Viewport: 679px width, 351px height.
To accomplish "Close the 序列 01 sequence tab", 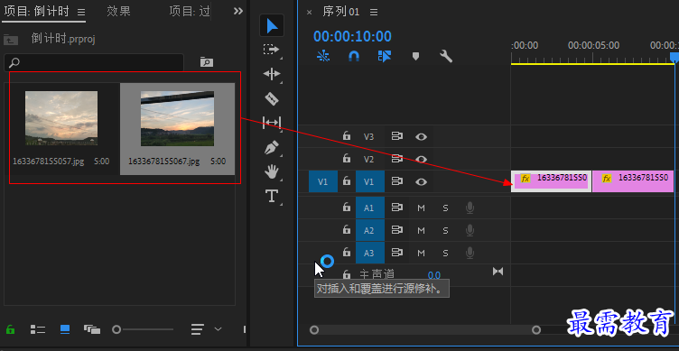I will point(309,12).
